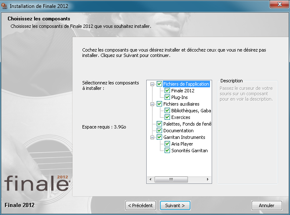Screen dimensions: 290x215
Task: Click the installer icon in the title bar
Action: click(x=5, y=6)
